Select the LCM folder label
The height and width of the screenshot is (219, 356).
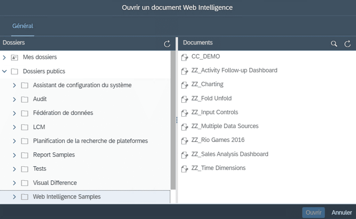tap(39, 127)
